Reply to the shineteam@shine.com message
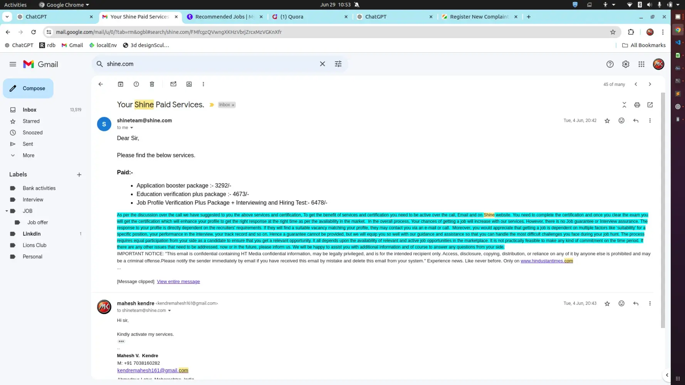Screen dimensions: 685x385 point(636,121)
